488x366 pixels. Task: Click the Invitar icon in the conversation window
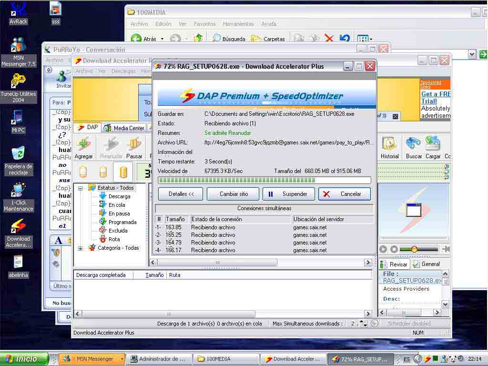click(62, 80)
